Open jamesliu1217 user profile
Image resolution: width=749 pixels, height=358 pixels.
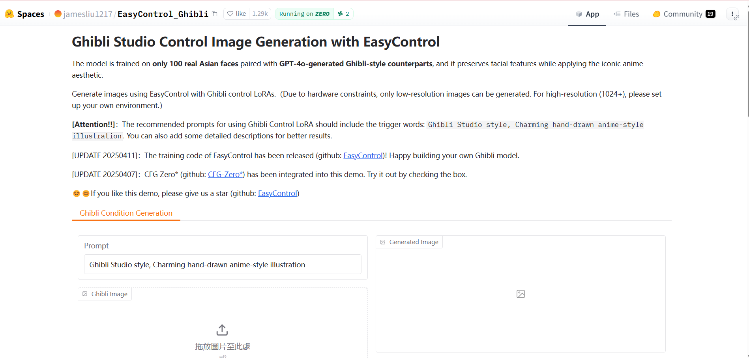[88, 14]
